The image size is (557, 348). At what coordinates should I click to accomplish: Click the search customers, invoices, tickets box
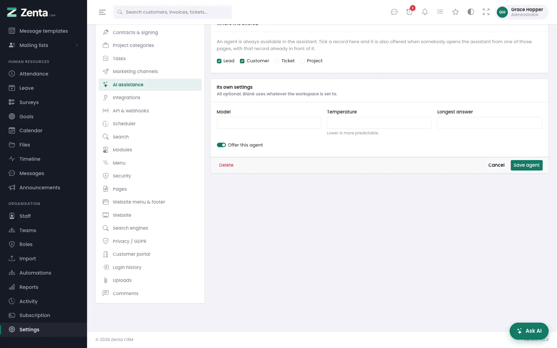173,12
